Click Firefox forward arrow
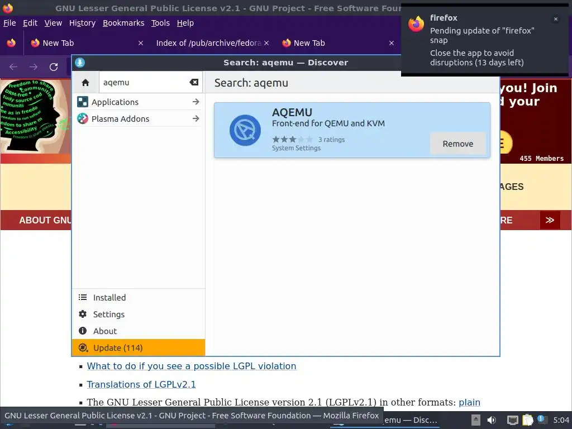Viewport: 572px width, 429px height. 33,67
